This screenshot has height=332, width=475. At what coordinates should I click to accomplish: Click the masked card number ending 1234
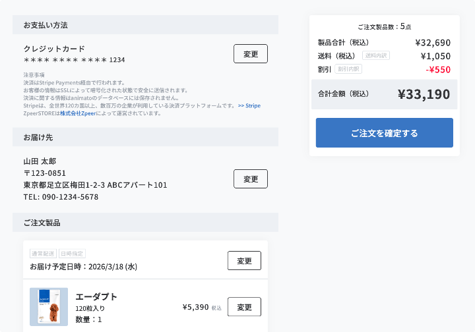[74, 60]
